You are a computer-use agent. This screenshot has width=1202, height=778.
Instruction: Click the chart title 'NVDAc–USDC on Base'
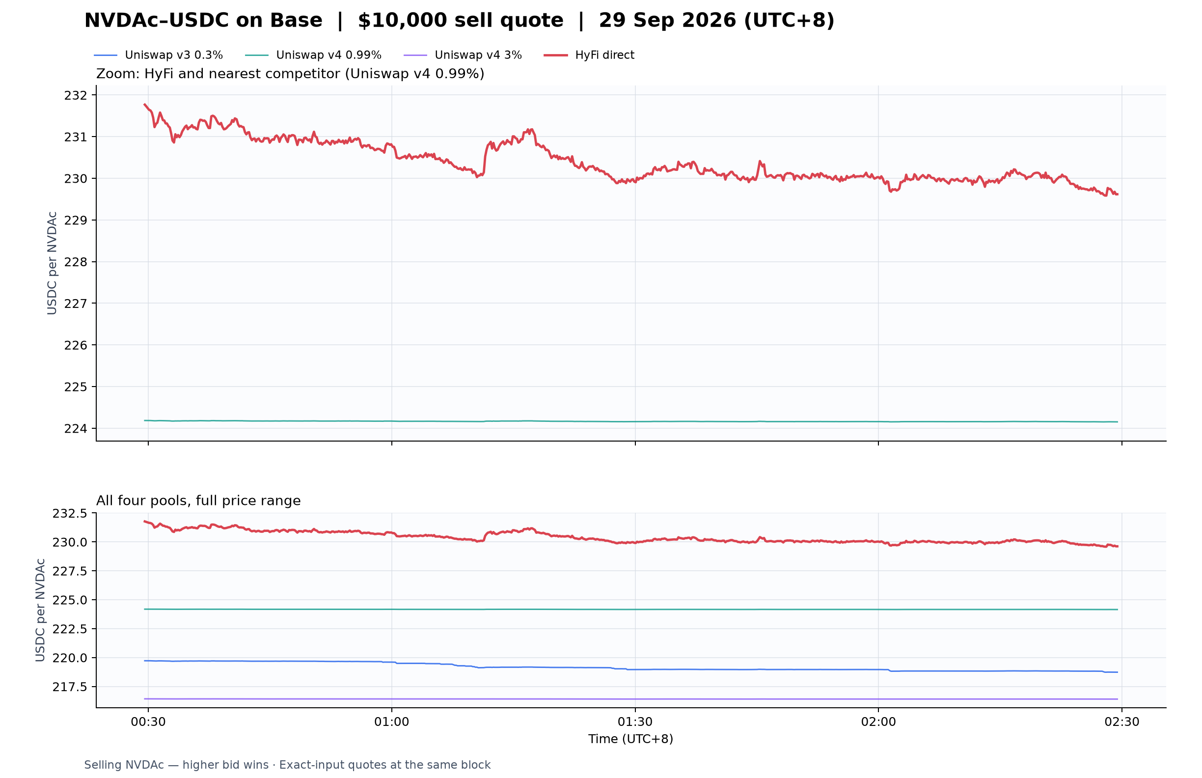(x=203, y=21)
